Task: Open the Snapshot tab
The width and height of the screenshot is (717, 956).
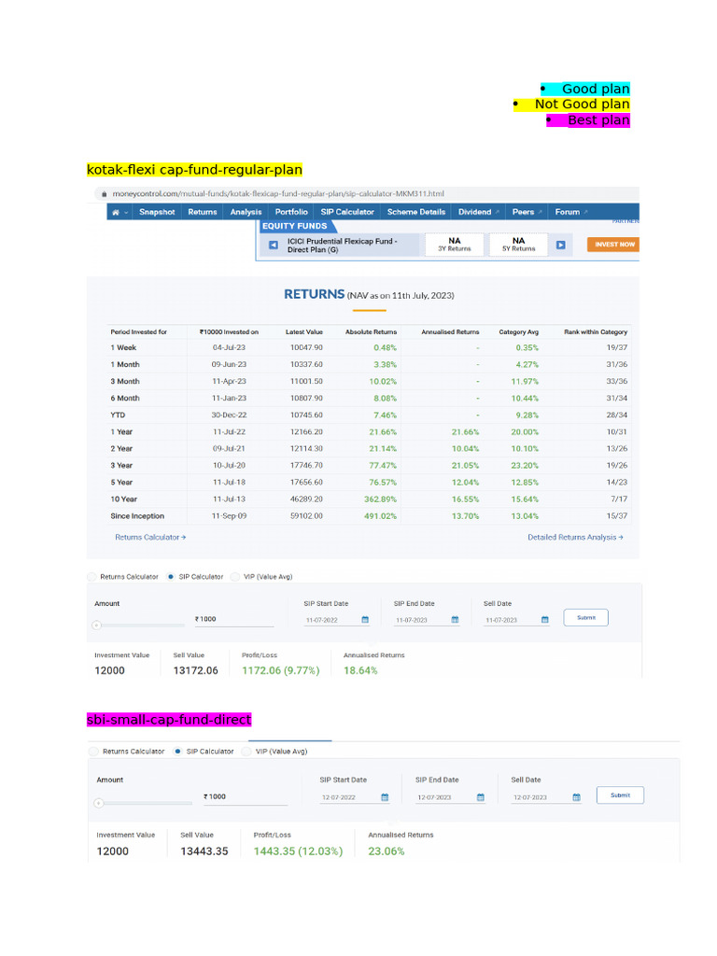Action: click(x=157, y=212)
